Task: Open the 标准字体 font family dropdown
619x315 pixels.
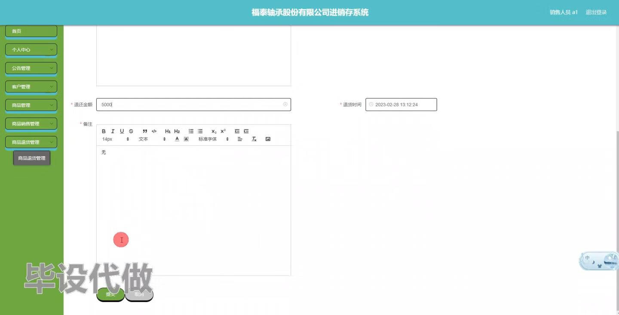Action: [213, 139]
